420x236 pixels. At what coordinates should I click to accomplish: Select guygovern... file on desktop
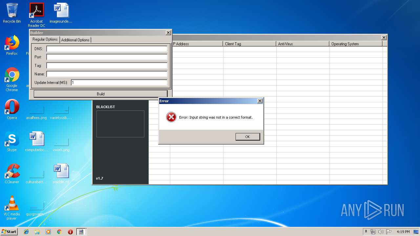pos(36,209)
